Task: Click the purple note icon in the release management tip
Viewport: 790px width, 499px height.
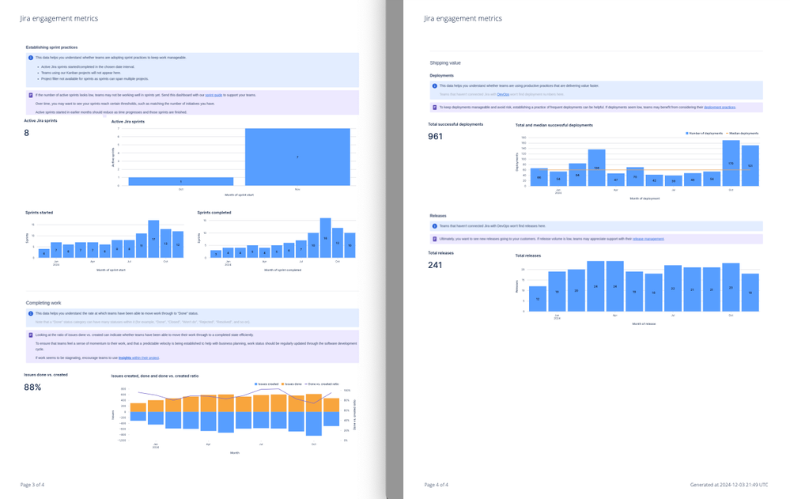Action: click(x=435, y=239)
